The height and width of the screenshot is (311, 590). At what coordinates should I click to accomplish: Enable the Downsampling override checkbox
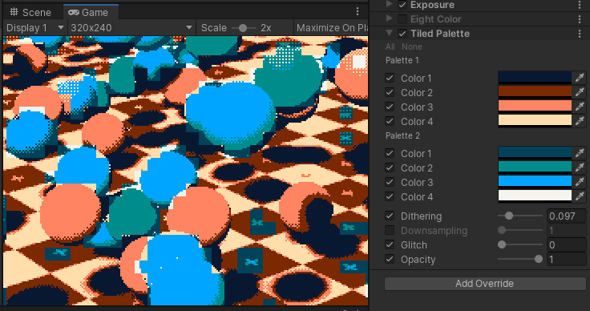click(390, 230)
